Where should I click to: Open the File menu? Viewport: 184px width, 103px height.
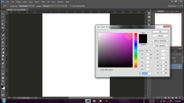coord(8,2)
